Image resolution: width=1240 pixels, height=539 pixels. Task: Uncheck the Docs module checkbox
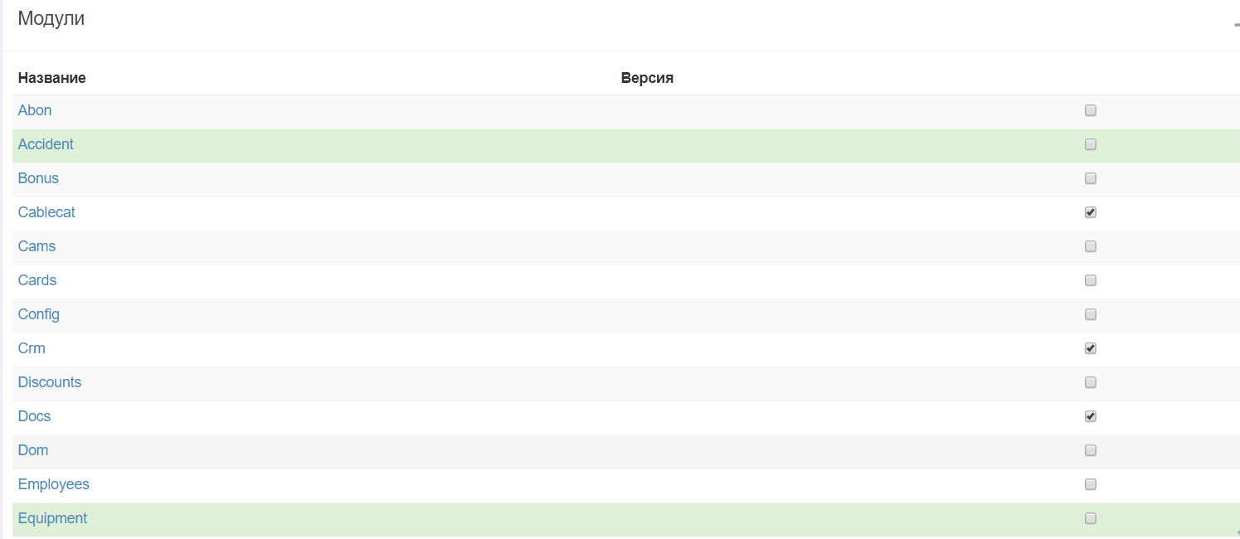pyautogui.click(x=1091, y=416)
